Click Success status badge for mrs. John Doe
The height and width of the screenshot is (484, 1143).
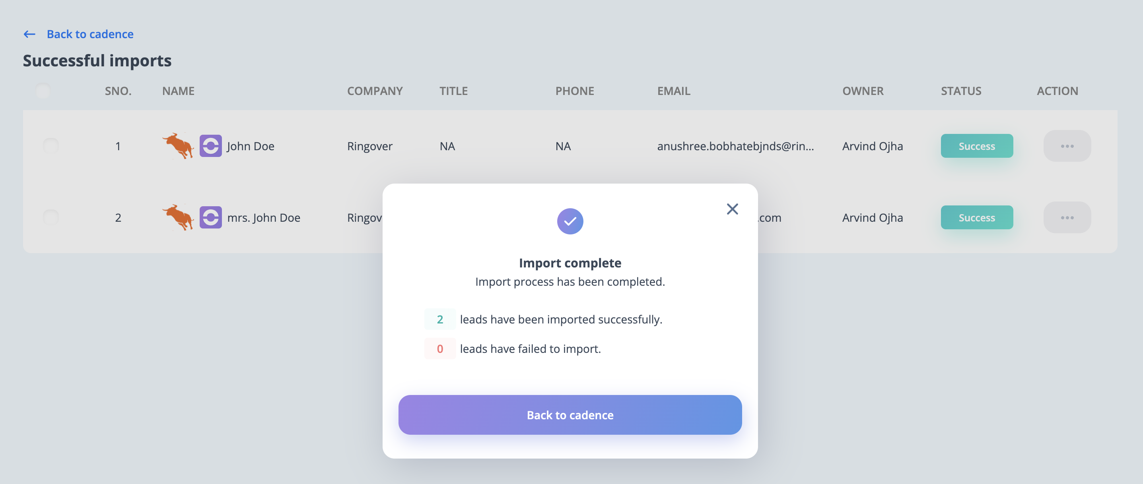[x=977, y=217]
